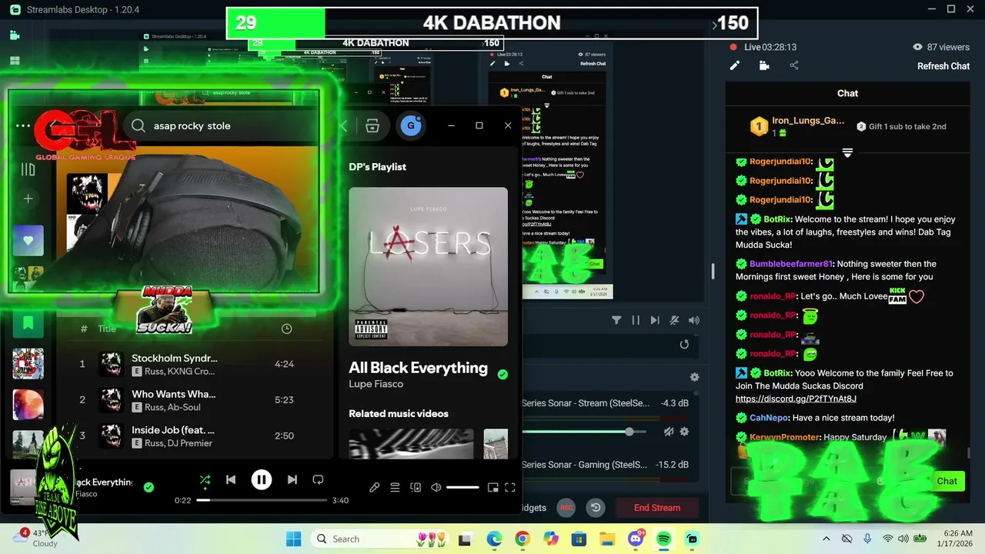
Task: Click the reload arrow icon in Streamlabs panel
Action: pos(684,345)
